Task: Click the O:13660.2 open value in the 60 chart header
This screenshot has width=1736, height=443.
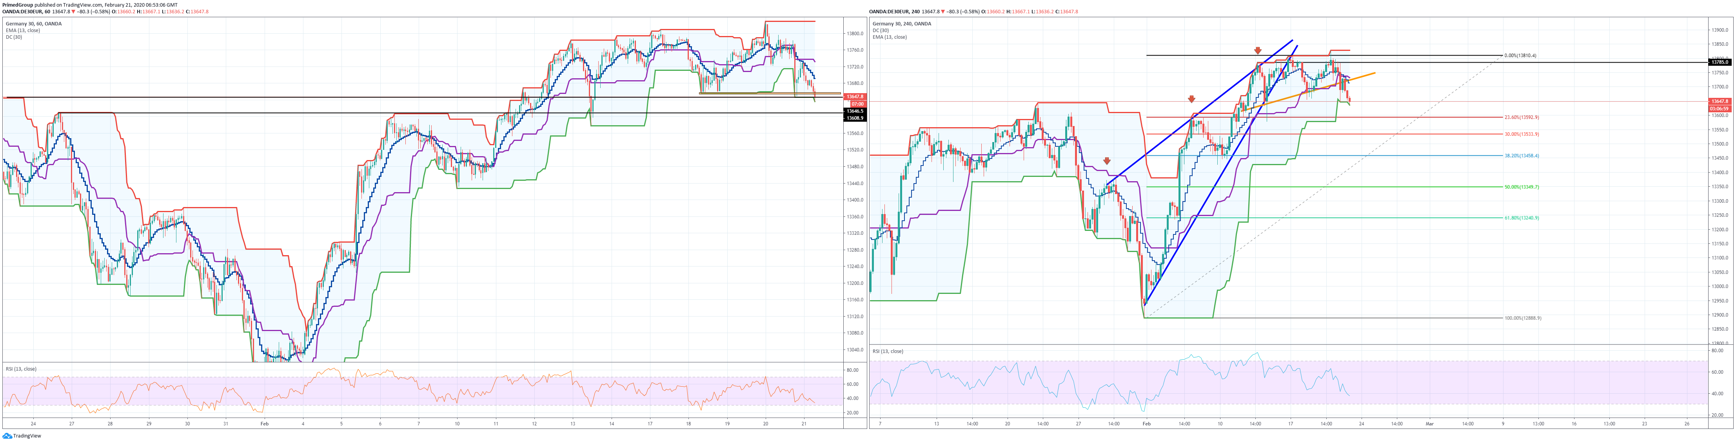Action: click(x=123, y=11)
